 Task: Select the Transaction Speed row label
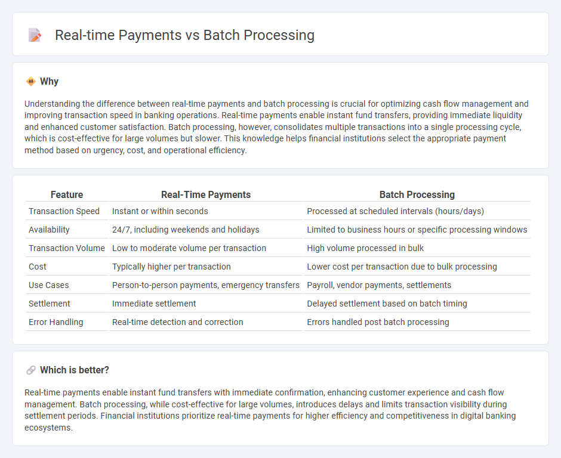click(64, 211)
